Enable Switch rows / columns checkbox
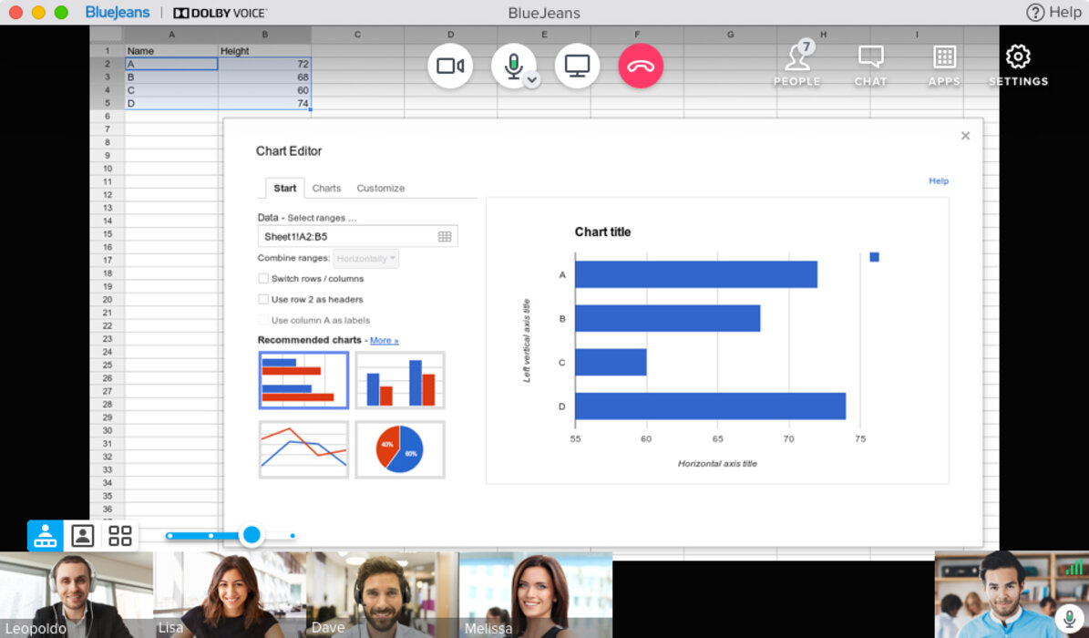 click(263, 279)
